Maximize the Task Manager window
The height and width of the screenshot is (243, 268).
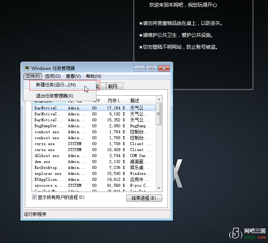tap(151, 68)
